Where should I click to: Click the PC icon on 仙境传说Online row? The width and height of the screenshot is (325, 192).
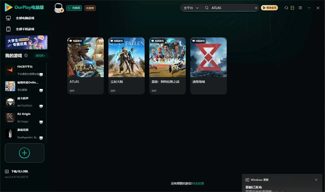point(41,90)
